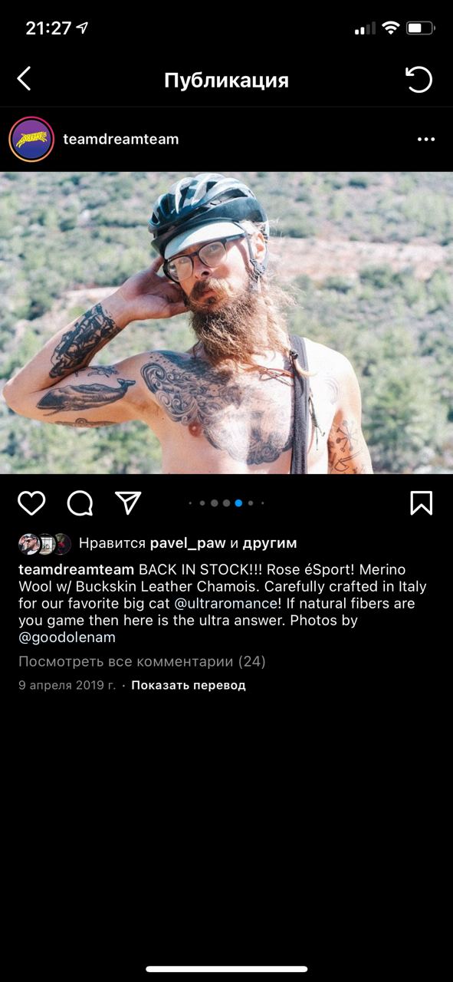Like the post with the heart icon
This screenshot has height=982, width=453.
click(x=31, y=503)
